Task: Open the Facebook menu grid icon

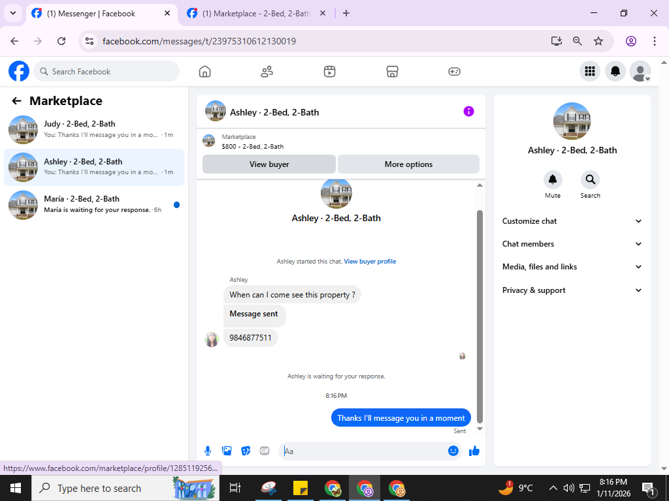Action: pyautogui.click(x=590, y=71)
